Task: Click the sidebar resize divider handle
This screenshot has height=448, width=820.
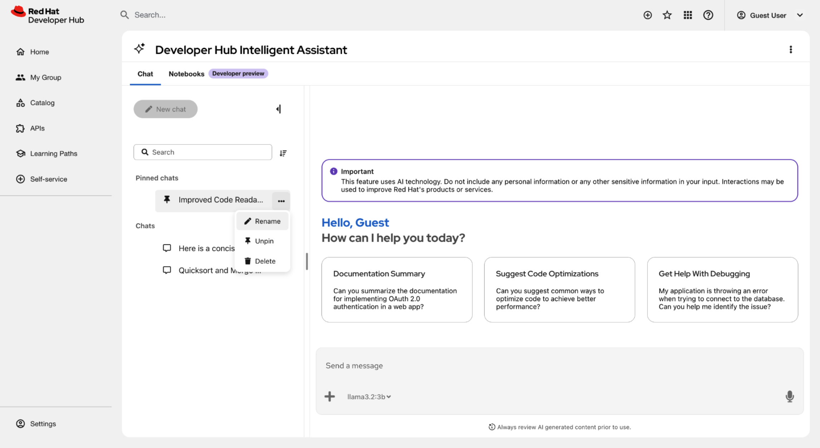Action: coord(307,261)
